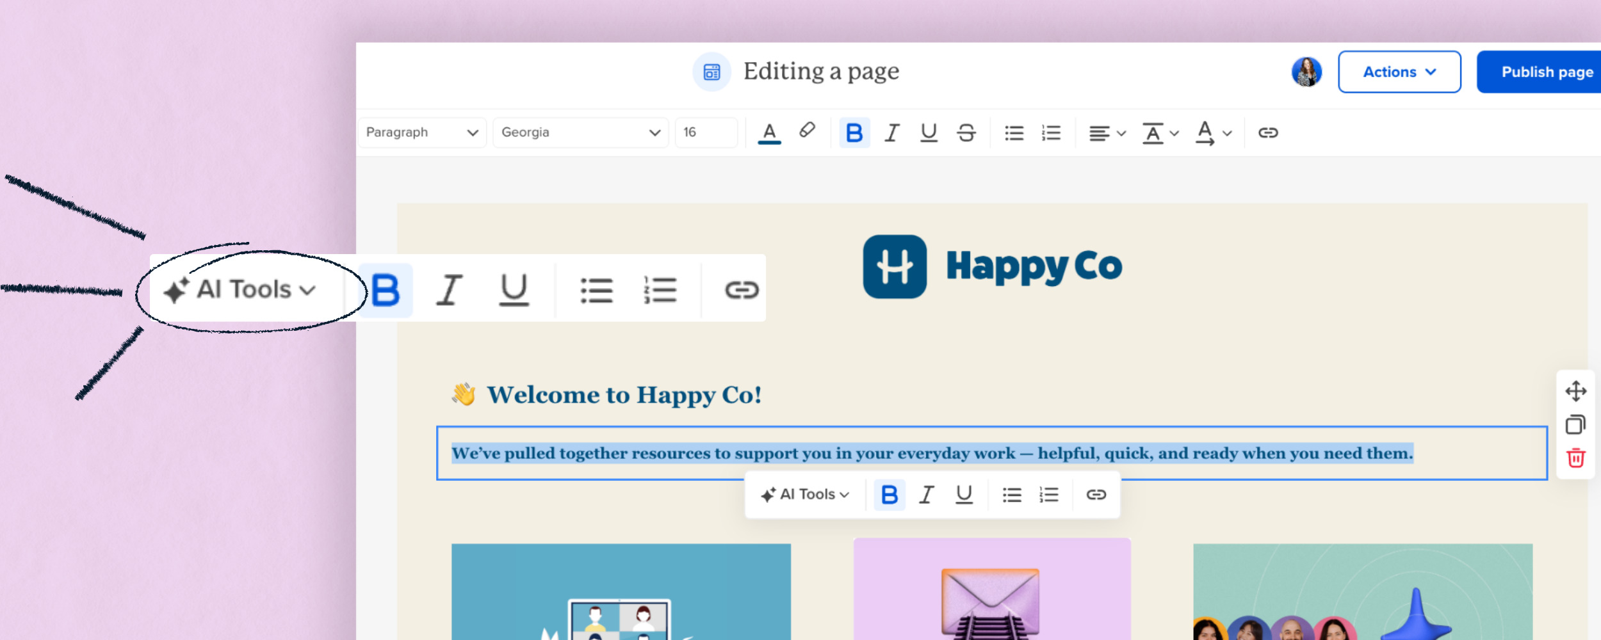Click the font size field showing 16
1601x640 pixels.
click(x=706, y=132)
